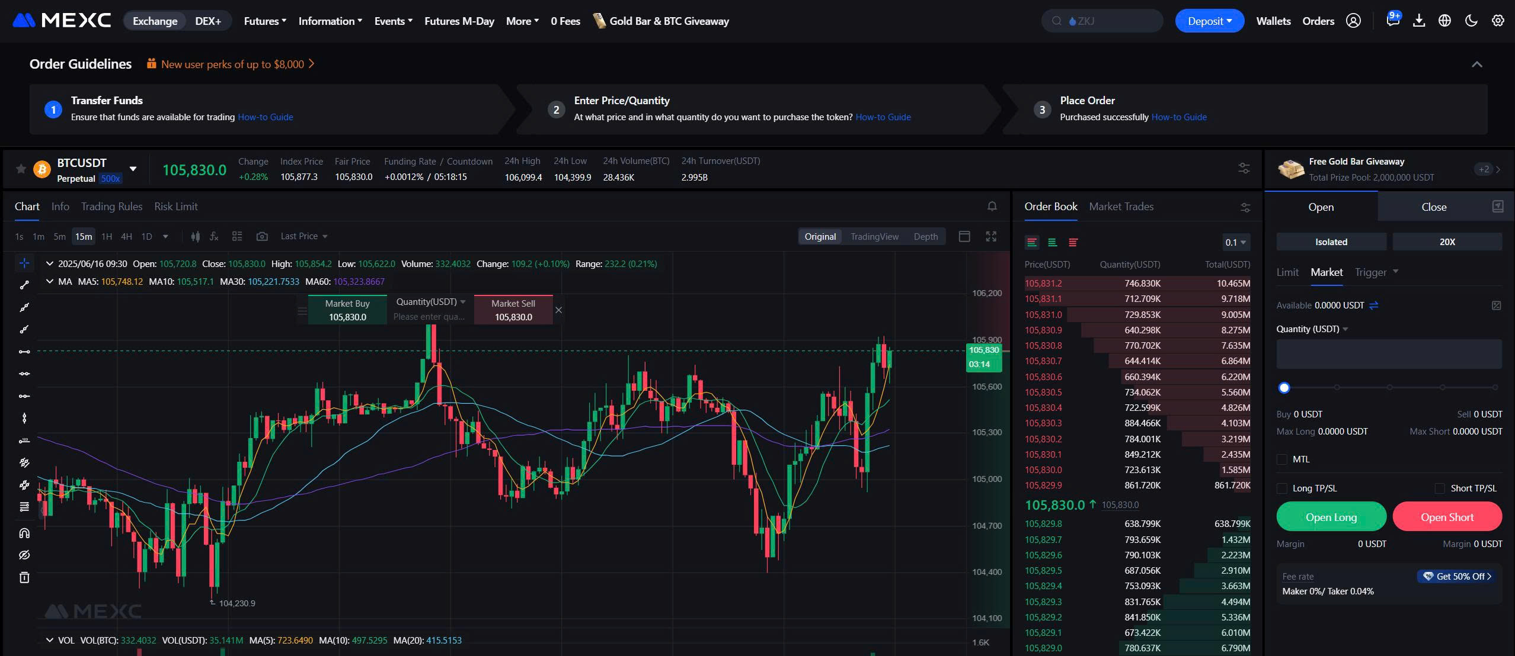
Task: Show asks-only red order book view
Action: 1073,242
